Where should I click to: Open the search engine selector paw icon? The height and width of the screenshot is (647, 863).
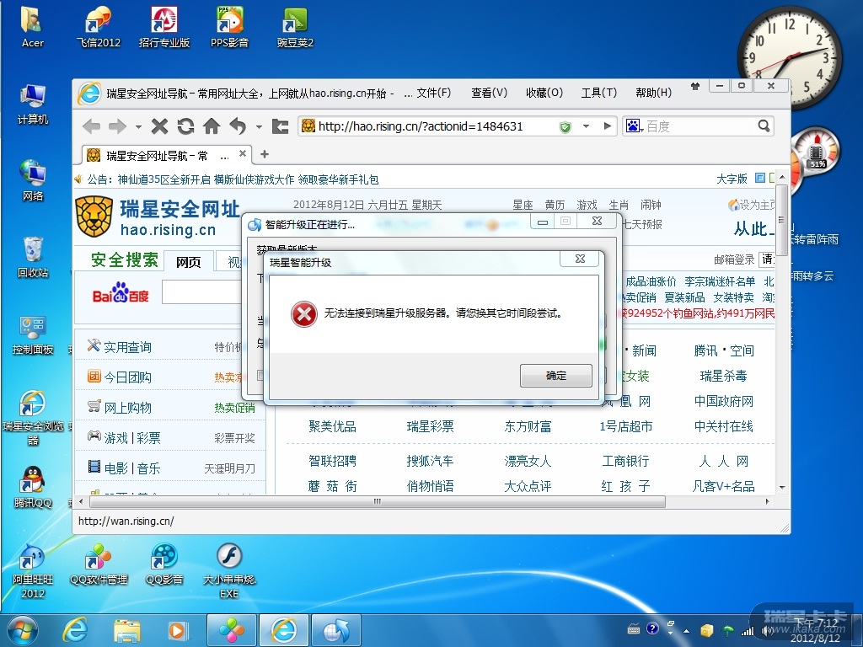click(x=633, y=126)
